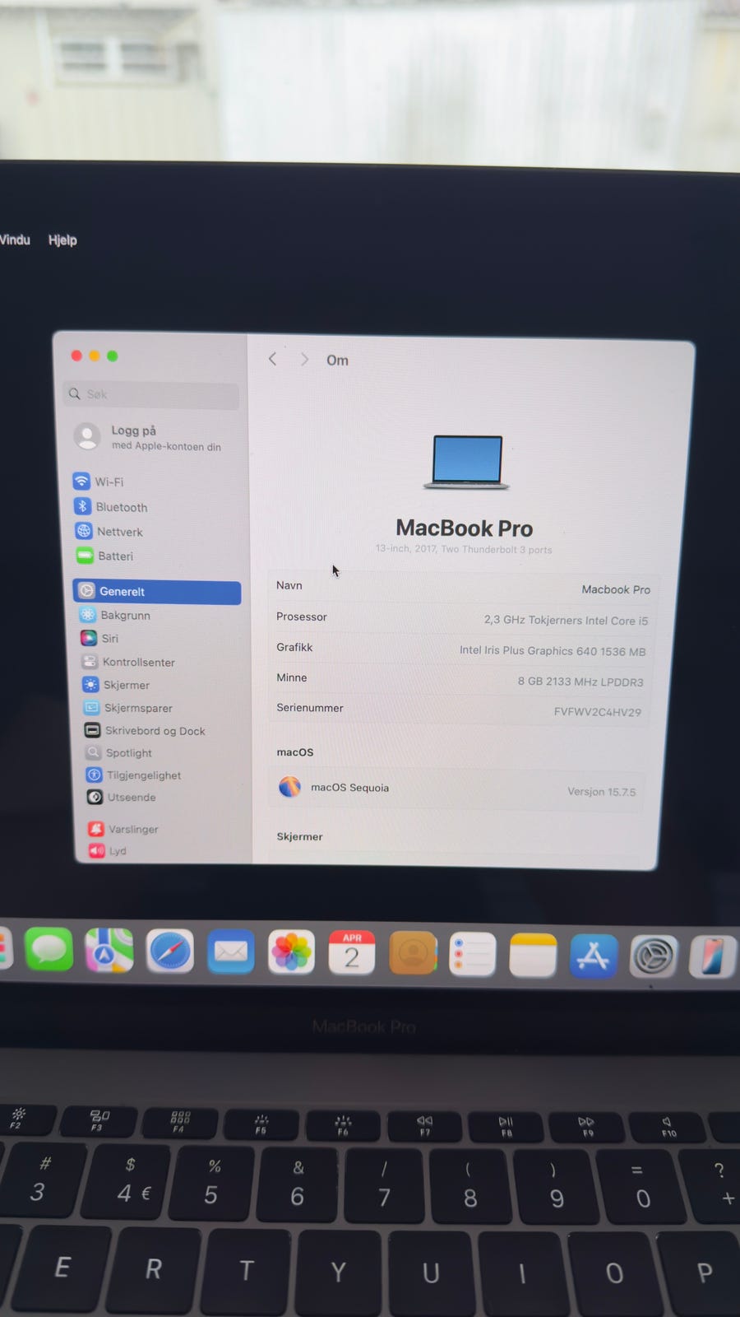Open Siri settings
This screenshot has height=1317, width=740.
click(100, 639)
